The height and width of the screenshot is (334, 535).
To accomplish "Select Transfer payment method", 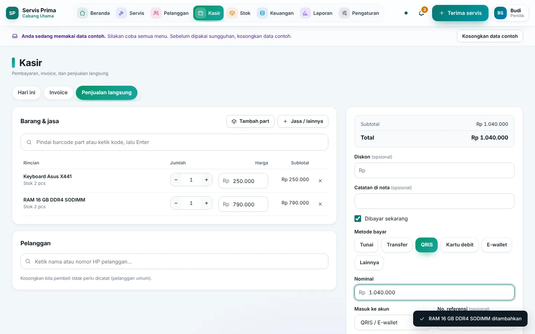I will (397, 245).
